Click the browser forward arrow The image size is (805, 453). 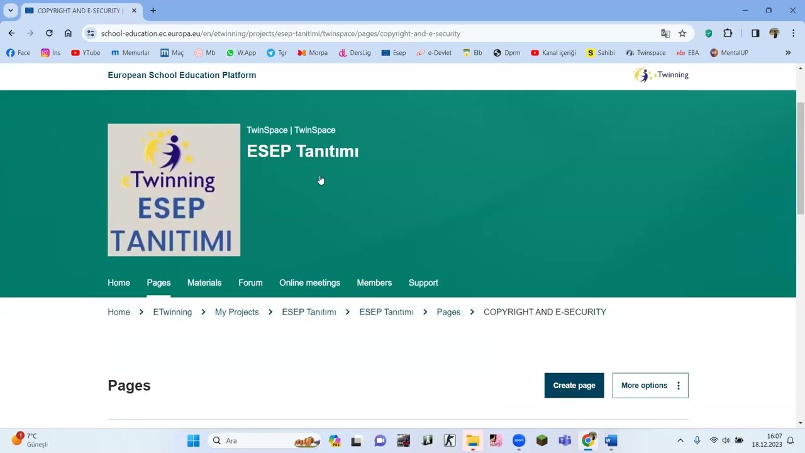[x=30, y=33]
